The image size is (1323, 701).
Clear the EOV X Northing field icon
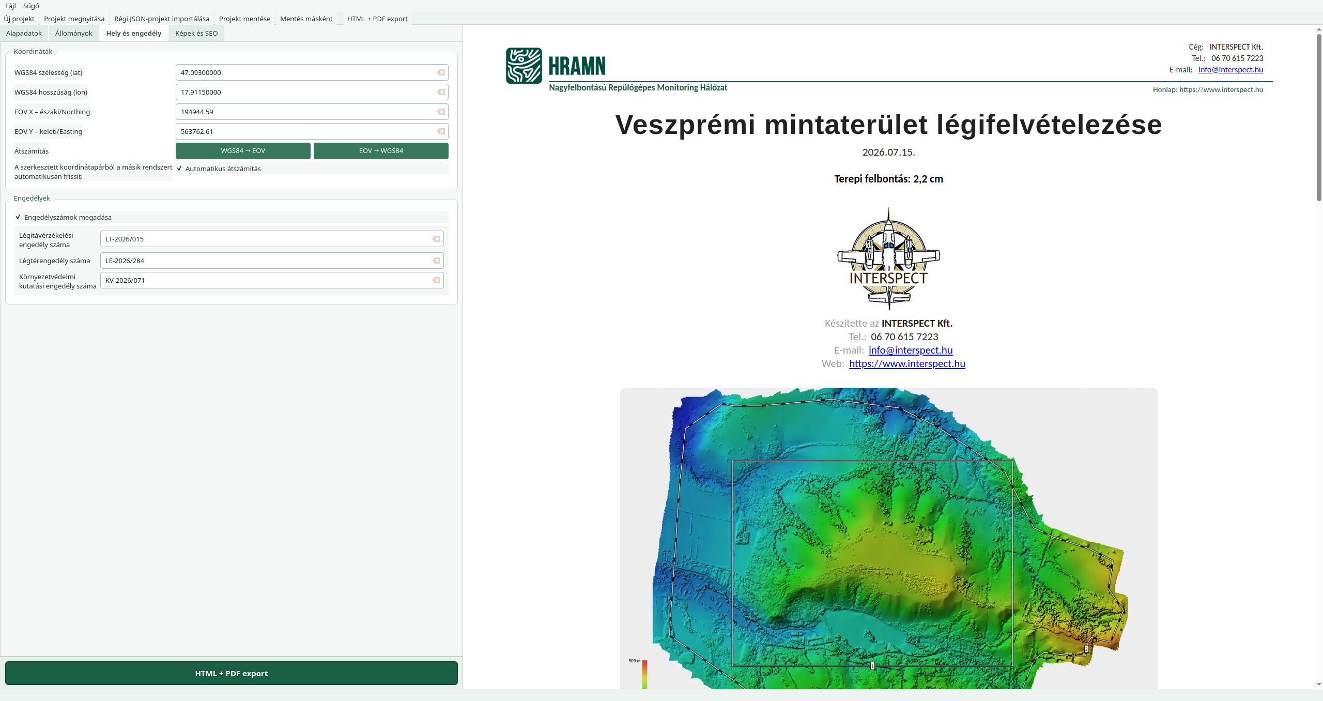click(441, 112)
